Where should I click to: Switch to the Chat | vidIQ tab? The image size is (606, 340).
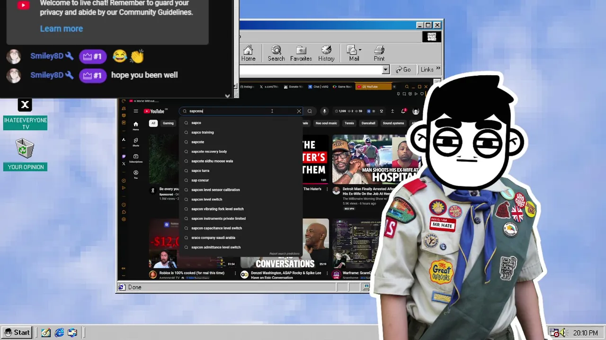coord(319,87)
